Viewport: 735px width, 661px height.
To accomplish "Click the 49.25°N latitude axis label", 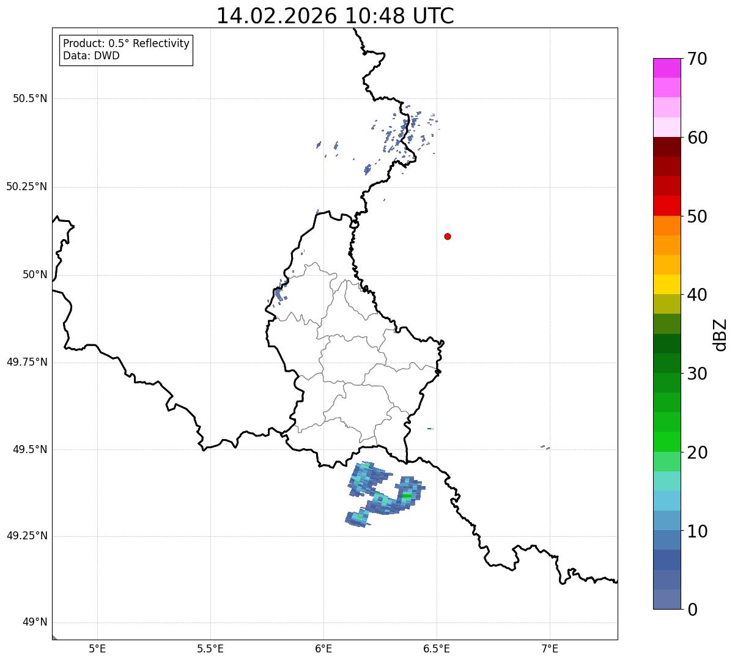I will click(x=27, y=536).
